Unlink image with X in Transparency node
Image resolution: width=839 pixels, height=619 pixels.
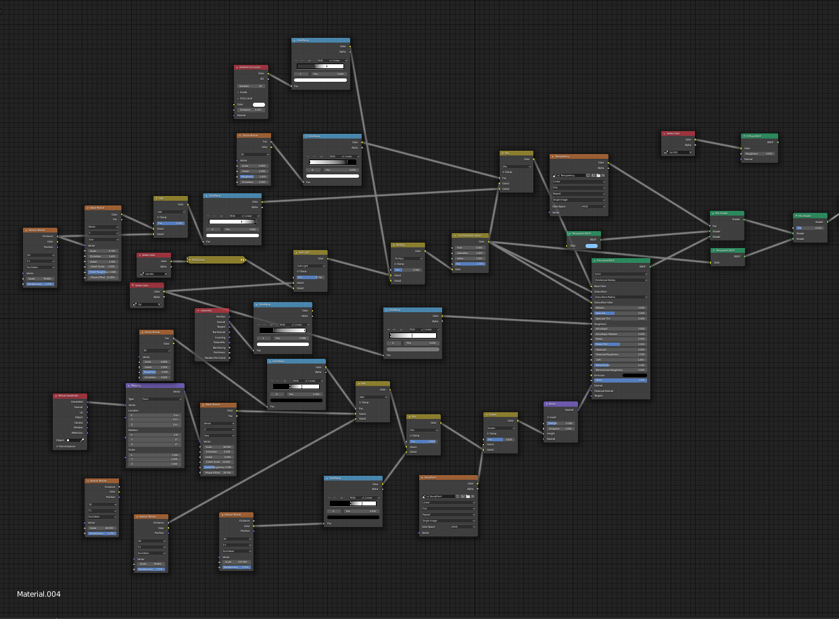click(x=603, y=176)
